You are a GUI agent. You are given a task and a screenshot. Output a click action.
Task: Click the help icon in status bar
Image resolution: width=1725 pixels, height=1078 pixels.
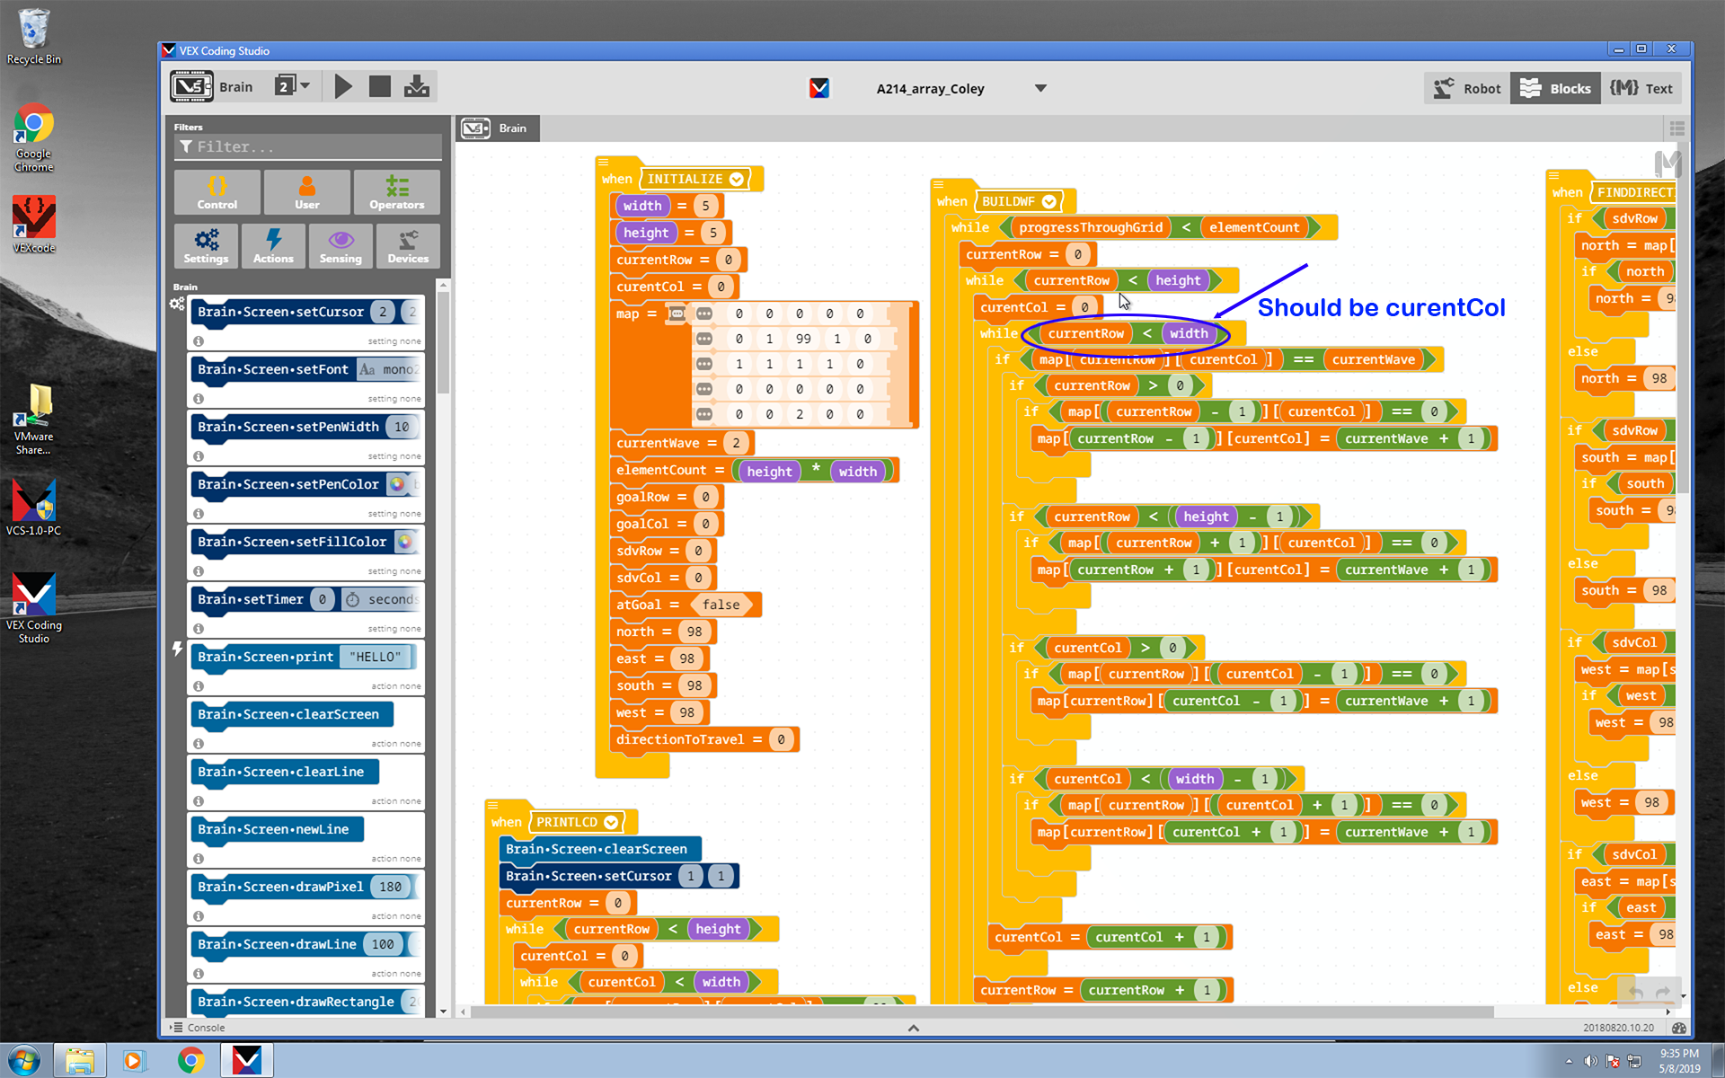(1678, 1028)
